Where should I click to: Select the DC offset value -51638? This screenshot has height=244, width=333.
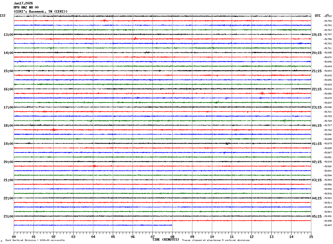click(328, 75)
